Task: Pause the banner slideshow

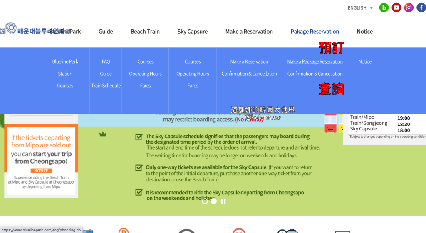Action: pyautogui.click(x=223, y=201)
